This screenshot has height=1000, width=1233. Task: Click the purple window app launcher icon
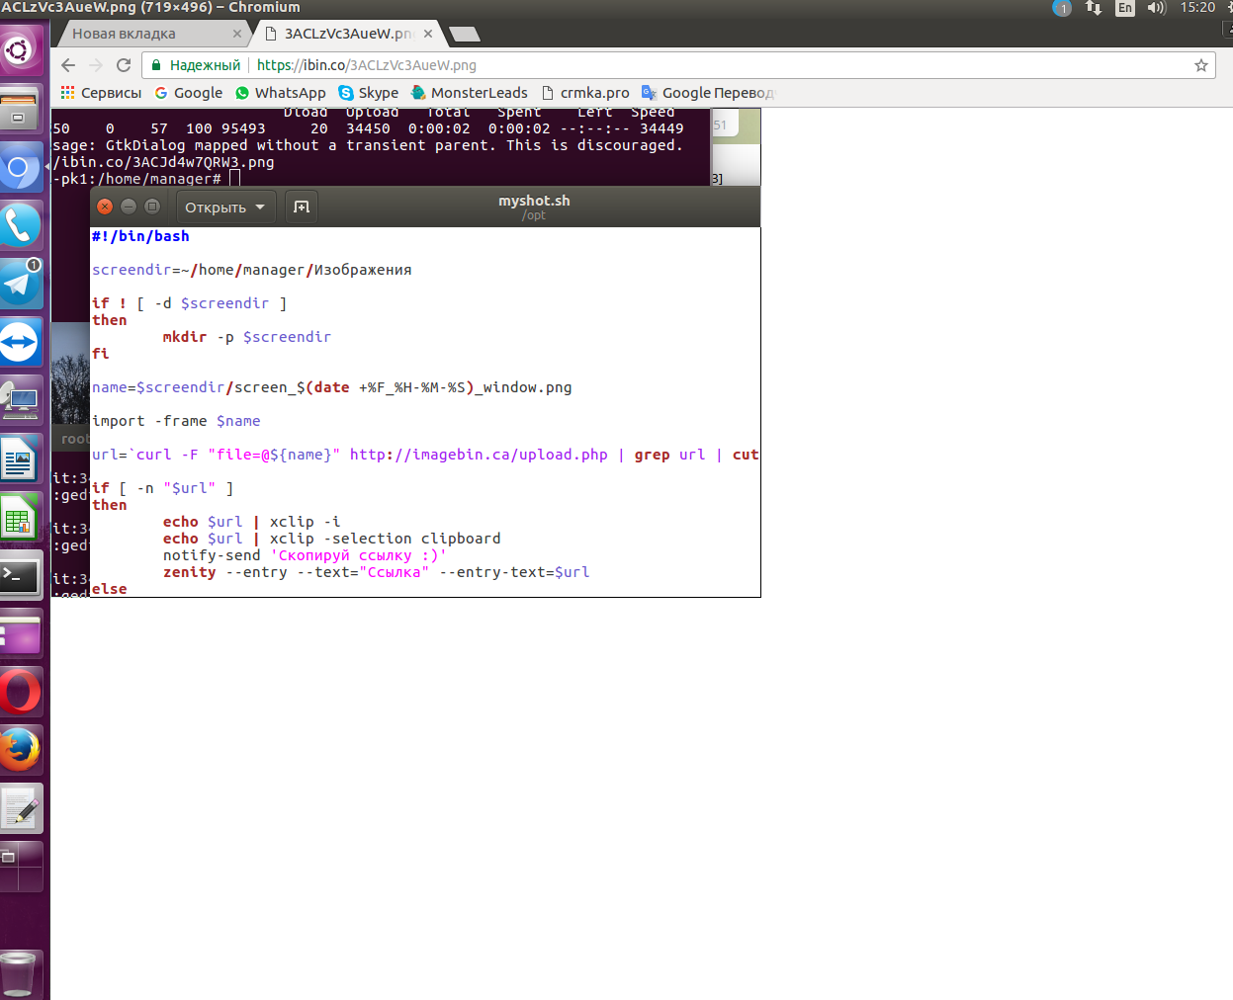(20, 633)
